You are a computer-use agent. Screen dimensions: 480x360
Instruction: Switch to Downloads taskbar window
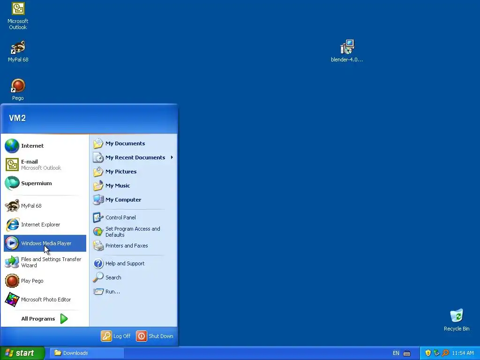click(87, 353)
